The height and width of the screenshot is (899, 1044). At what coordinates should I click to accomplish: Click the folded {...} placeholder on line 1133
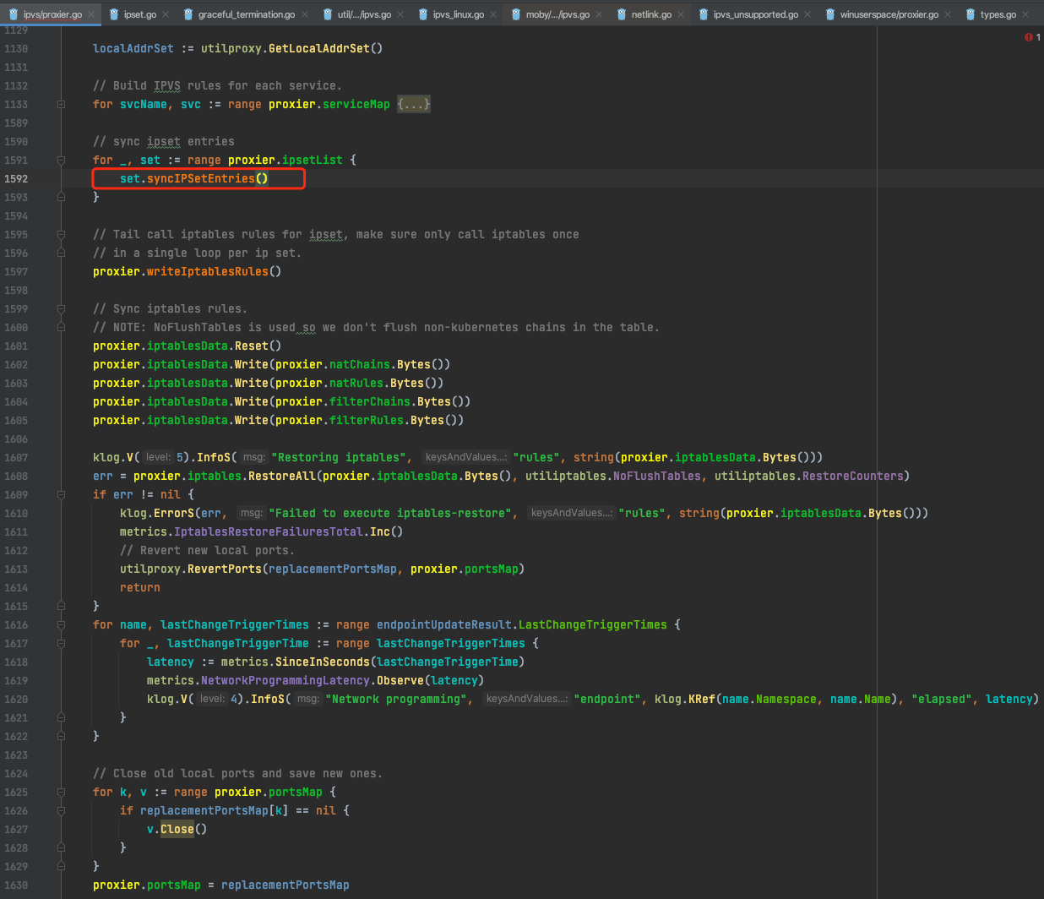coord(414,105)
